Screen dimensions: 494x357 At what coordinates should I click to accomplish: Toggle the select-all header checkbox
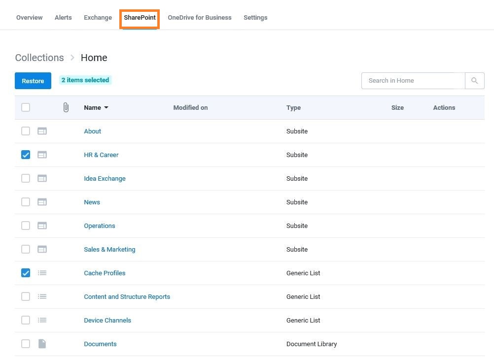26,107
